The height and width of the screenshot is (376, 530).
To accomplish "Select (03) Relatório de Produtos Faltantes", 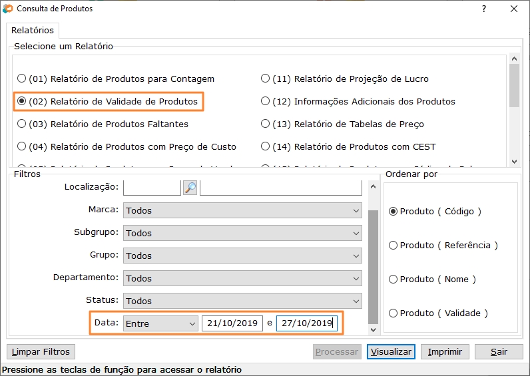I will click(x=22, y=124).
